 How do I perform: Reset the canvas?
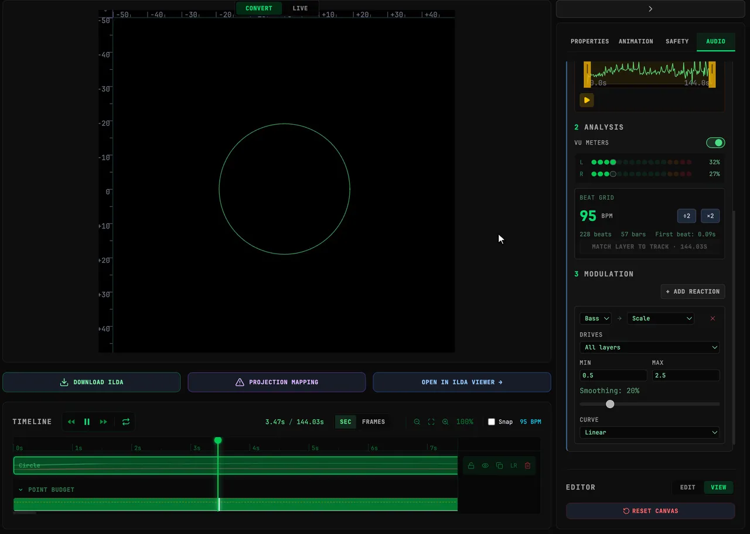(x=650, y=511)
